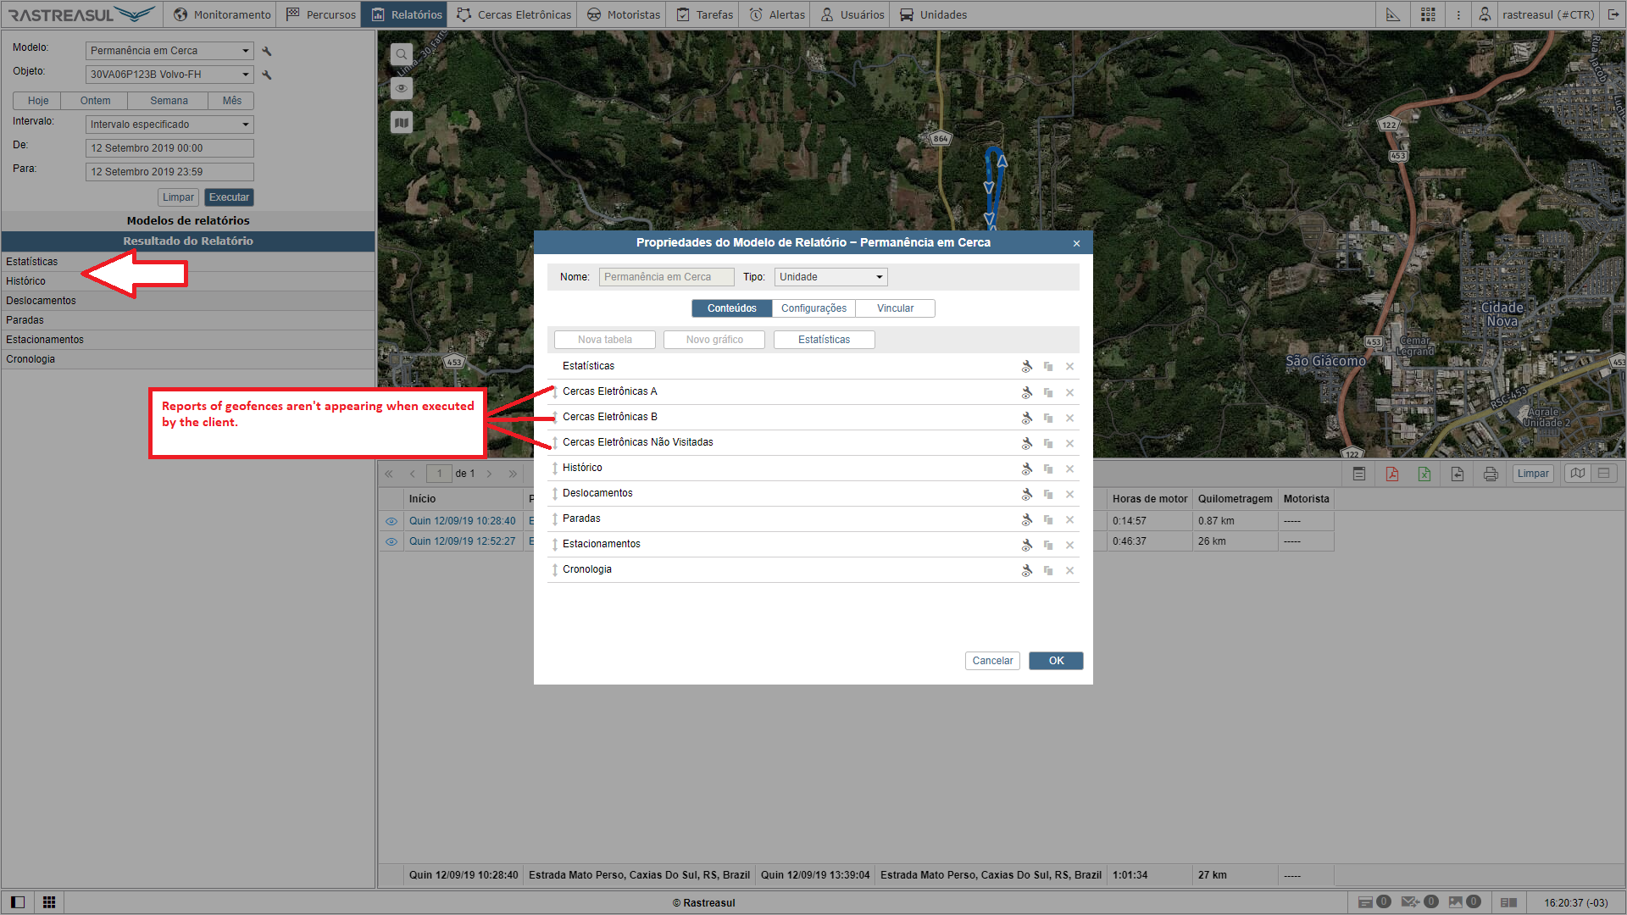Open properties of Cercas Eletrônicas A table
The image size is (1627, 915).
[x=1026, y=392]
